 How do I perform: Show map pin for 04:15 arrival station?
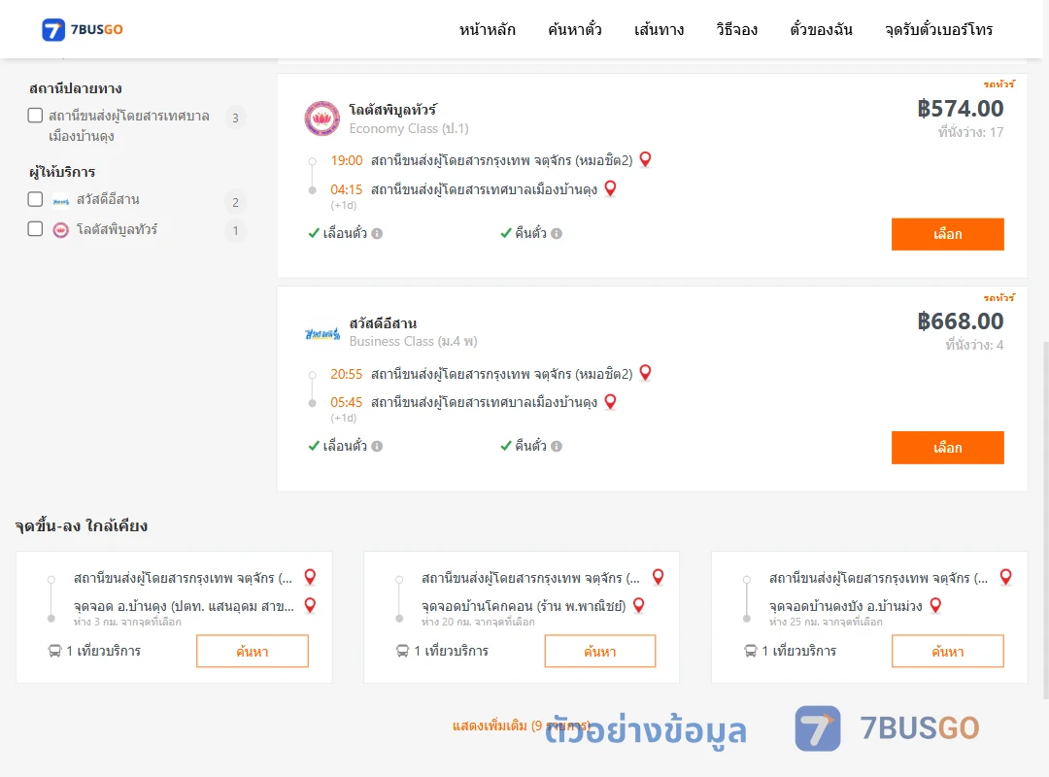pyautogui.click(x=610, y=188)
